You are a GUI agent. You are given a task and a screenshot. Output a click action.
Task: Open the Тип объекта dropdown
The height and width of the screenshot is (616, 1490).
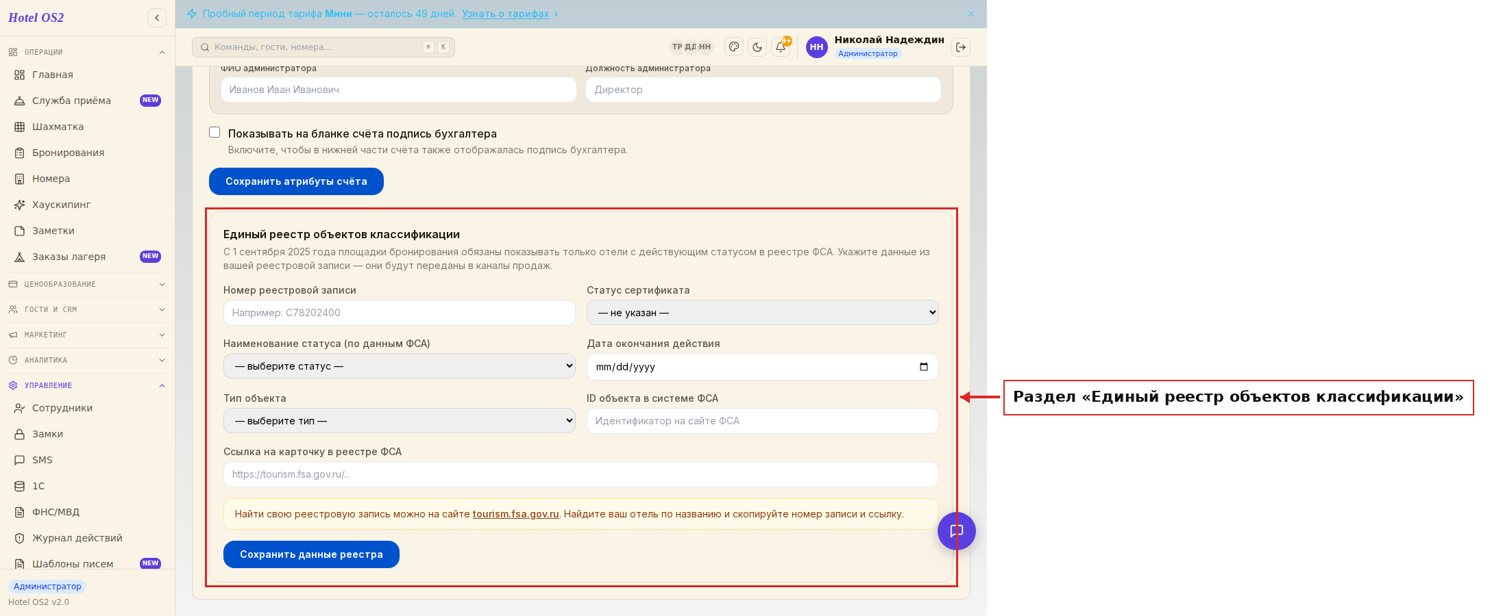coord(400,421)
